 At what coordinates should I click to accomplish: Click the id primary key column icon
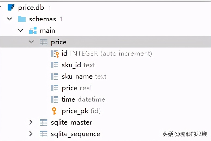tap(55, 54)
